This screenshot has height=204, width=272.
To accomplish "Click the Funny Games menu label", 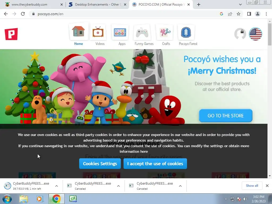I will tap(144, 44).
